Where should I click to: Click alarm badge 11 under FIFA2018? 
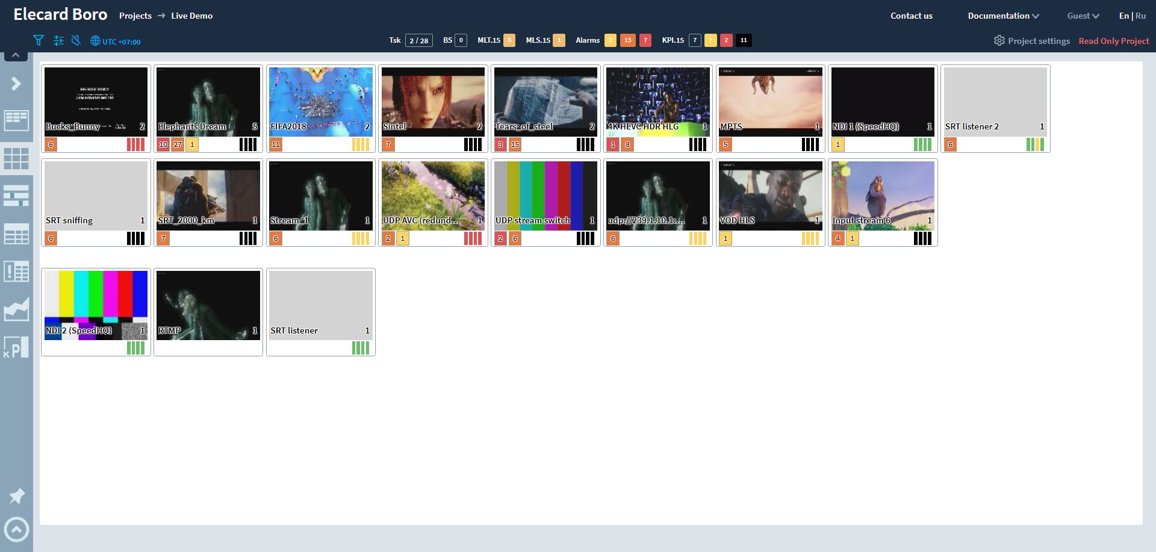(x=276, y=144)
